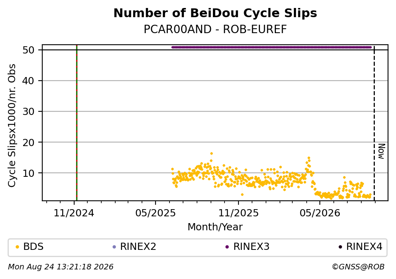Click the subtitle PCAR00AND - ROB-EUREF
Image resolution: width=396 pixels, height=279 pixels.
click(215, 29)
